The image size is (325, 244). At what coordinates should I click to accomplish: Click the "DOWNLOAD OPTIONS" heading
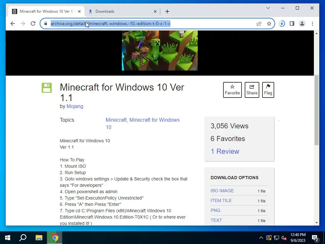(235, 178)
